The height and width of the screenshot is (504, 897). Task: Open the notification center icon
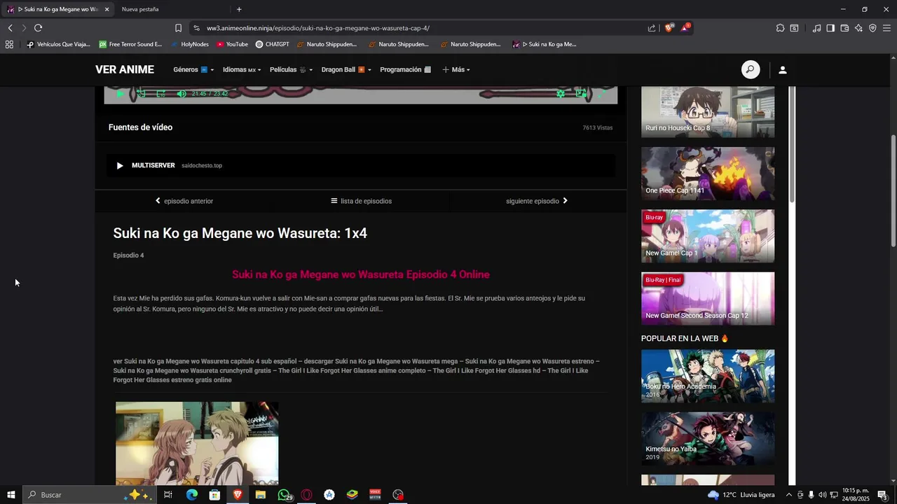882,495
